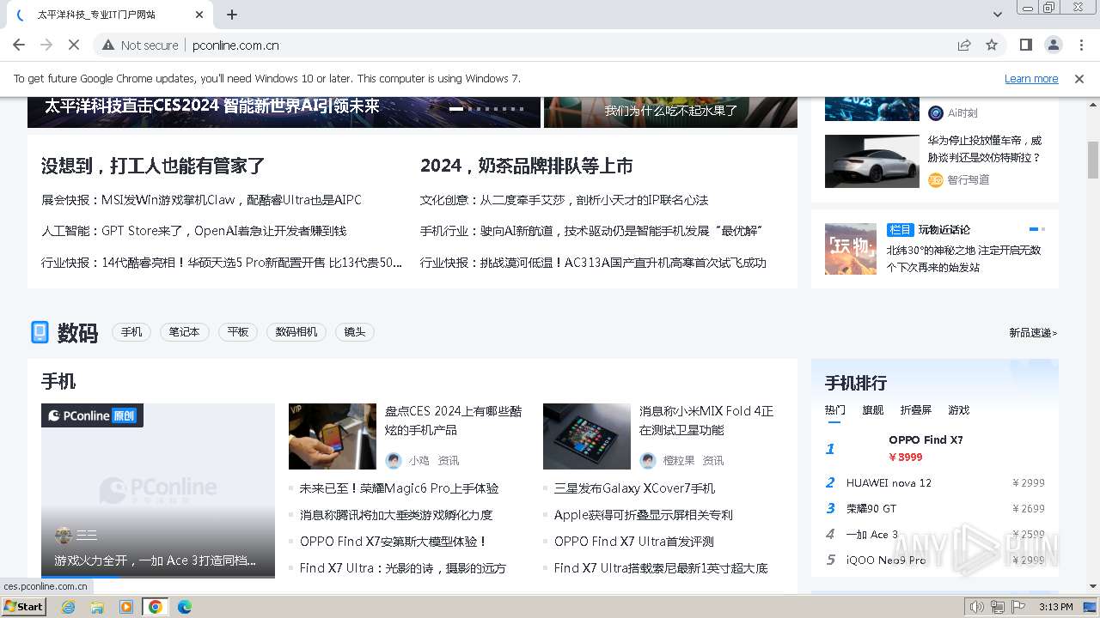Open the AC313A 行业快报 article

click(593, 263)
